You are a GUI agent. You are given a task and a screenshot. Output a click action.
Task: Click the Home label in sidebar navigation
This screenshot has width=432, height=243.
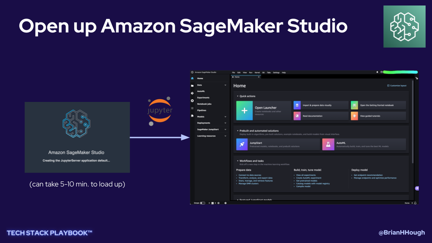(200, 79)
